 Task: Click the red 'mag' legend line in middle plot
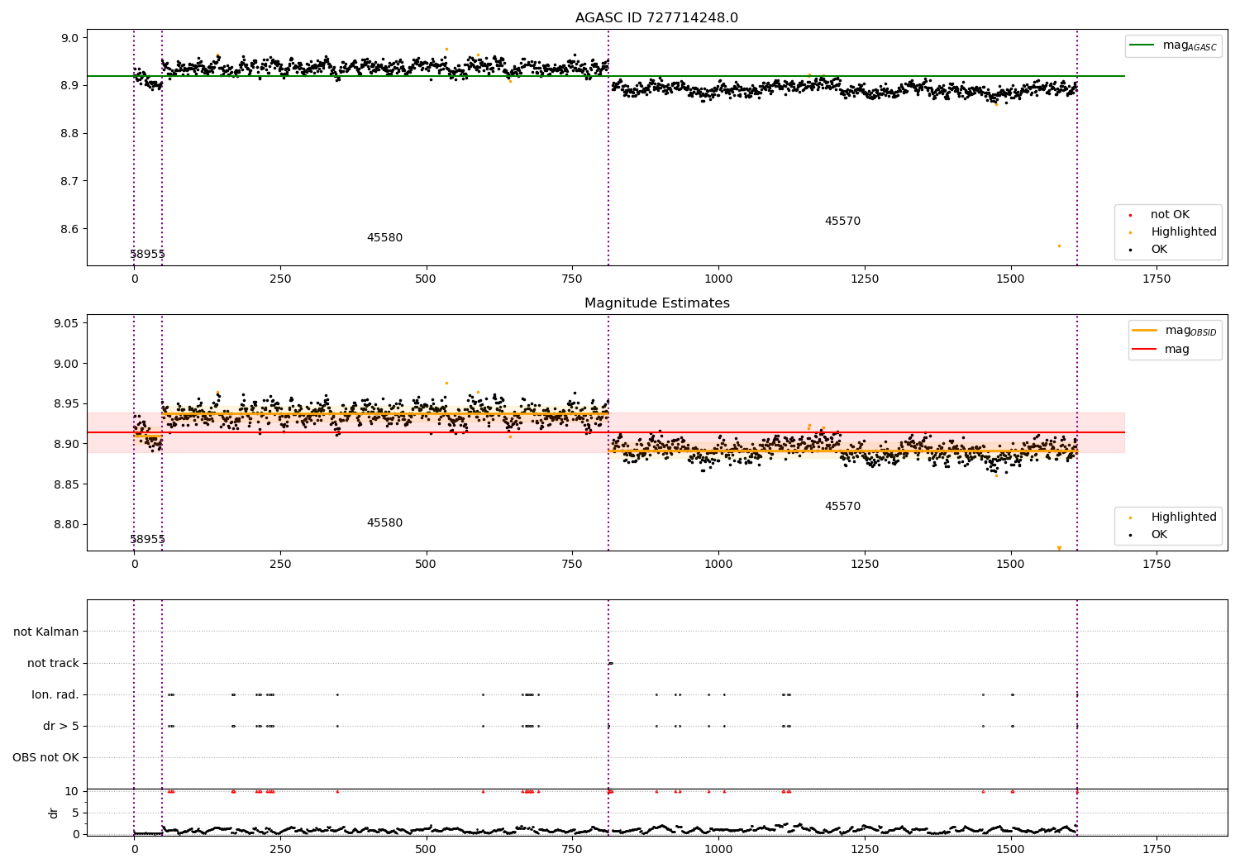[1144, 350]
